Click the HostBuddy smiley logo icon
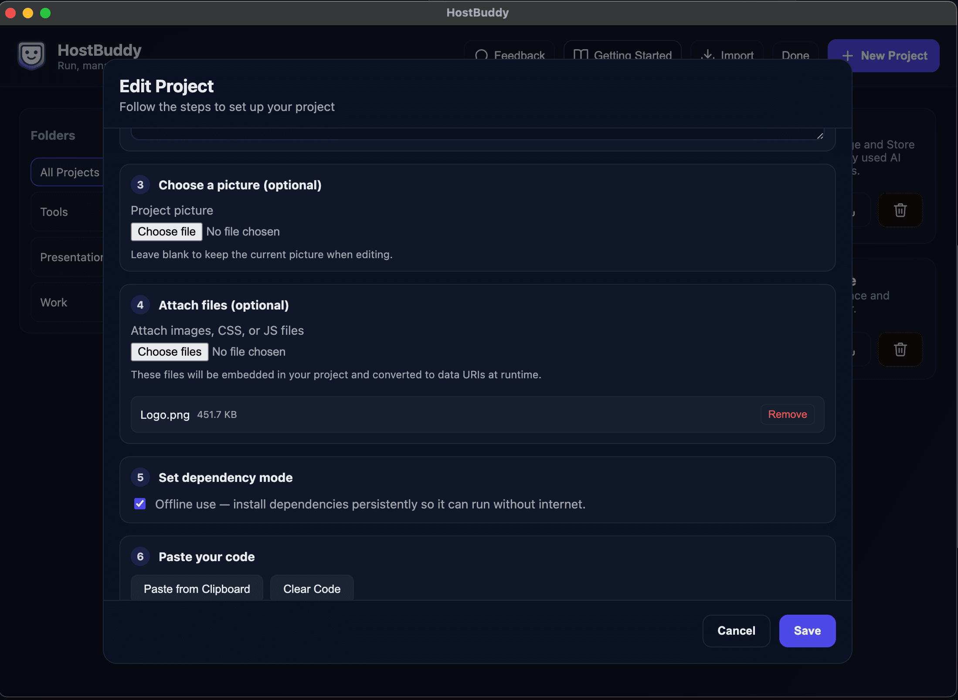The height and width of the screenshot is (700, 958). pos(31,56)
